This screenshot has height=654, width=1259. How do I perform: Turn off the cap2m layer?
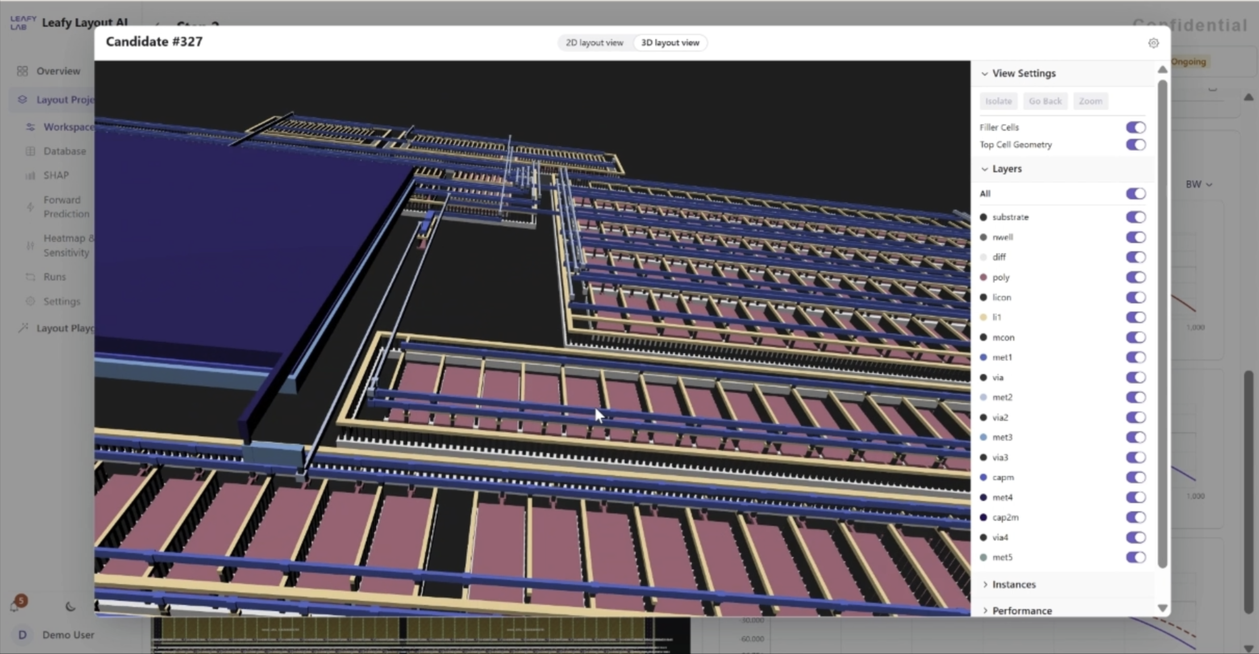pos(1136,517)
